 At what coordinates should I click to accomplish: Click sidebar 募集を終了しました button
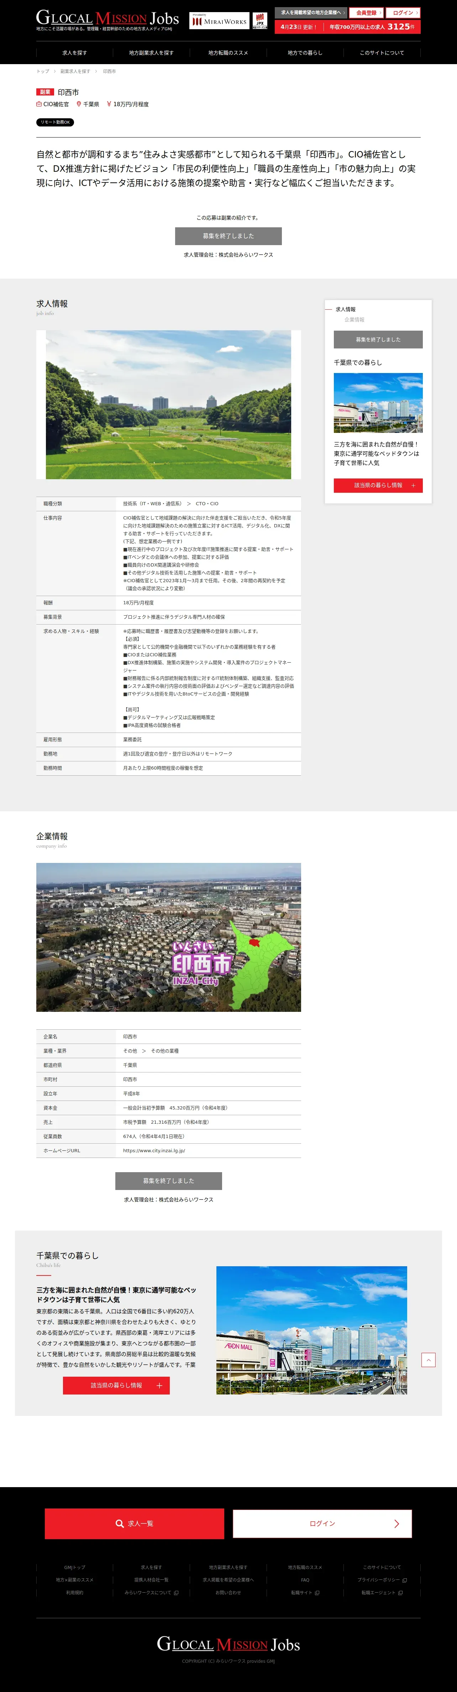pos(378,340)
